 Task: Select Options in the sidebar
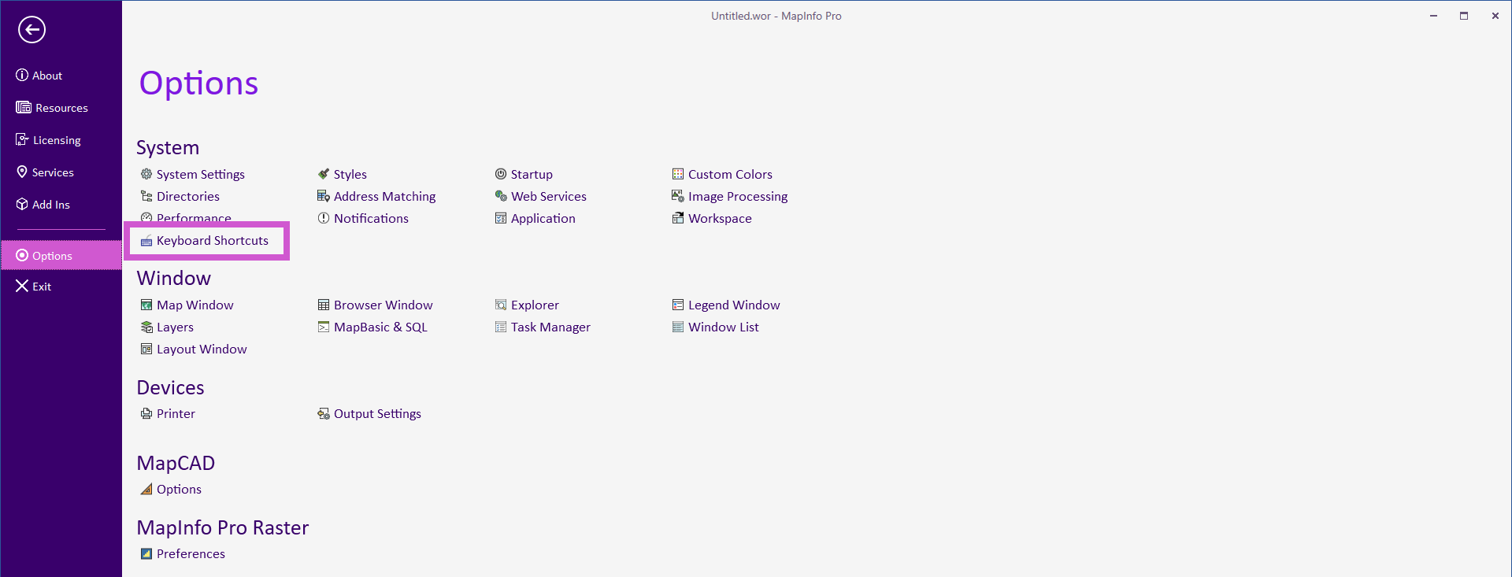(61, 256)
